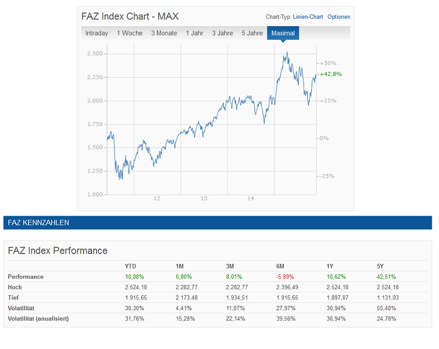439x349 pixels.
Task: Click 3M performance value 8,01%
Action: [x=234, y=277]
